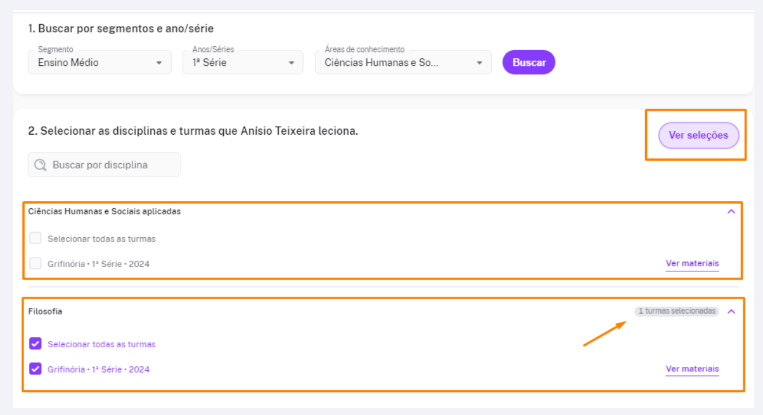Viewport: 763px width, 415px height.
Task: Check Grifinória class under Ciências Humanas
Action: (35, 263)
